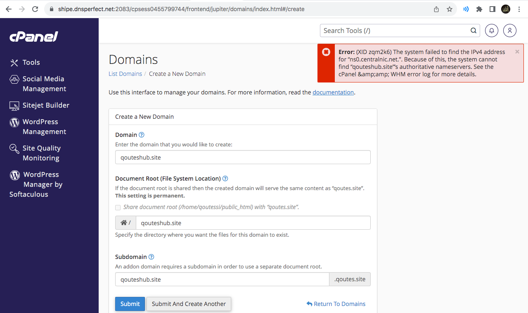Click the Subdomain help icon

point(151,257)
